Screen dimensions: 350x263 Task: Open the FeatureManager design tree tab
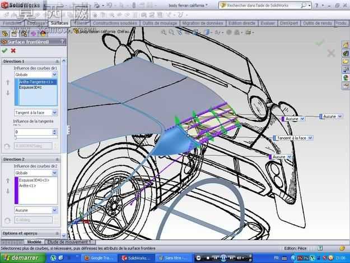coord(5,34)
